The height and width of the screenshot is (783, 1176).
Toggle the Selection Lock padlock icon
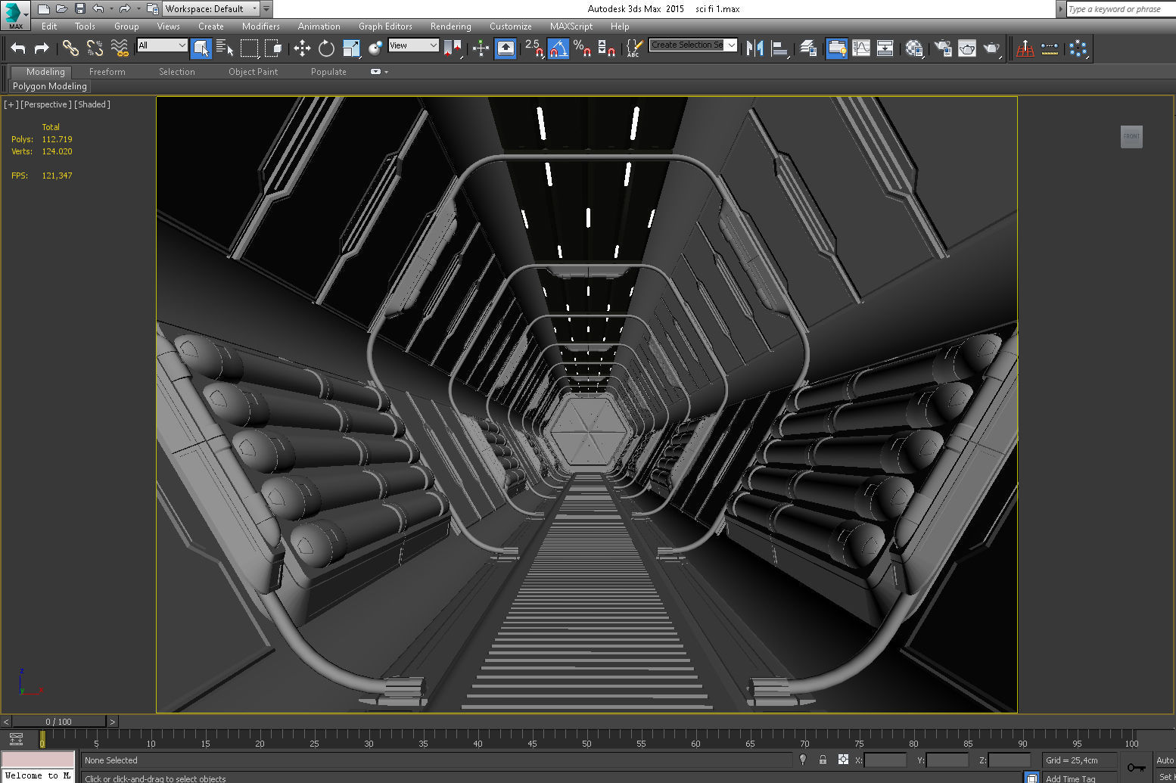pyautogui.click(x=823, y=760)
